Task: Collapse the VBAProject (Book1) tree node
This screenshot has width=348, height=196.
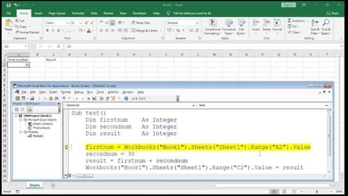Action: click(16, 116)
